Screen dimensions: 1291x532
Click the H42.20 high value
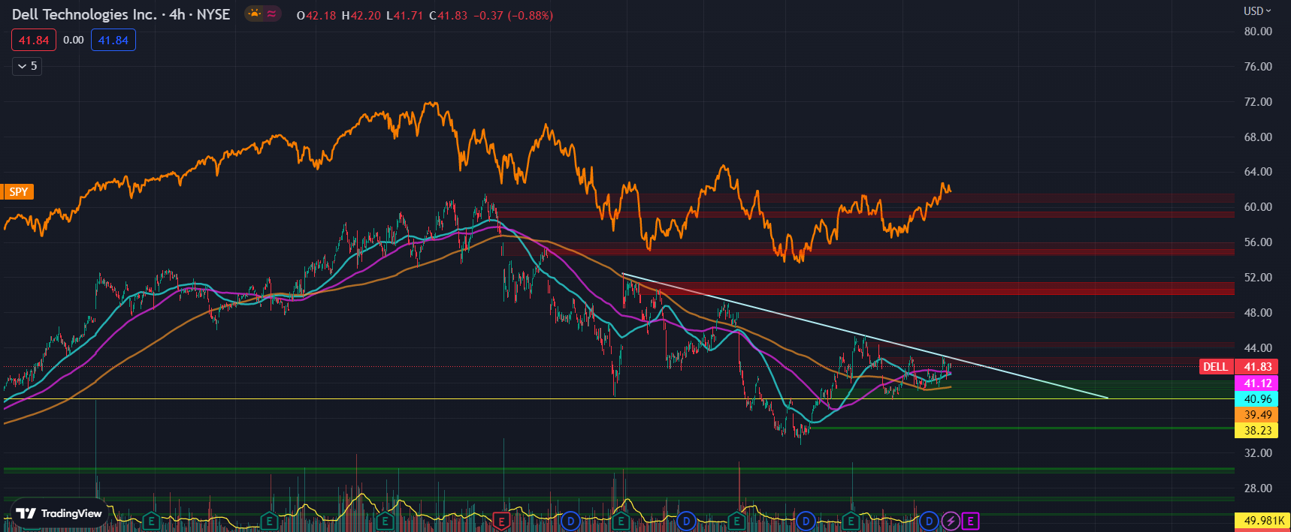pos(361,15)
